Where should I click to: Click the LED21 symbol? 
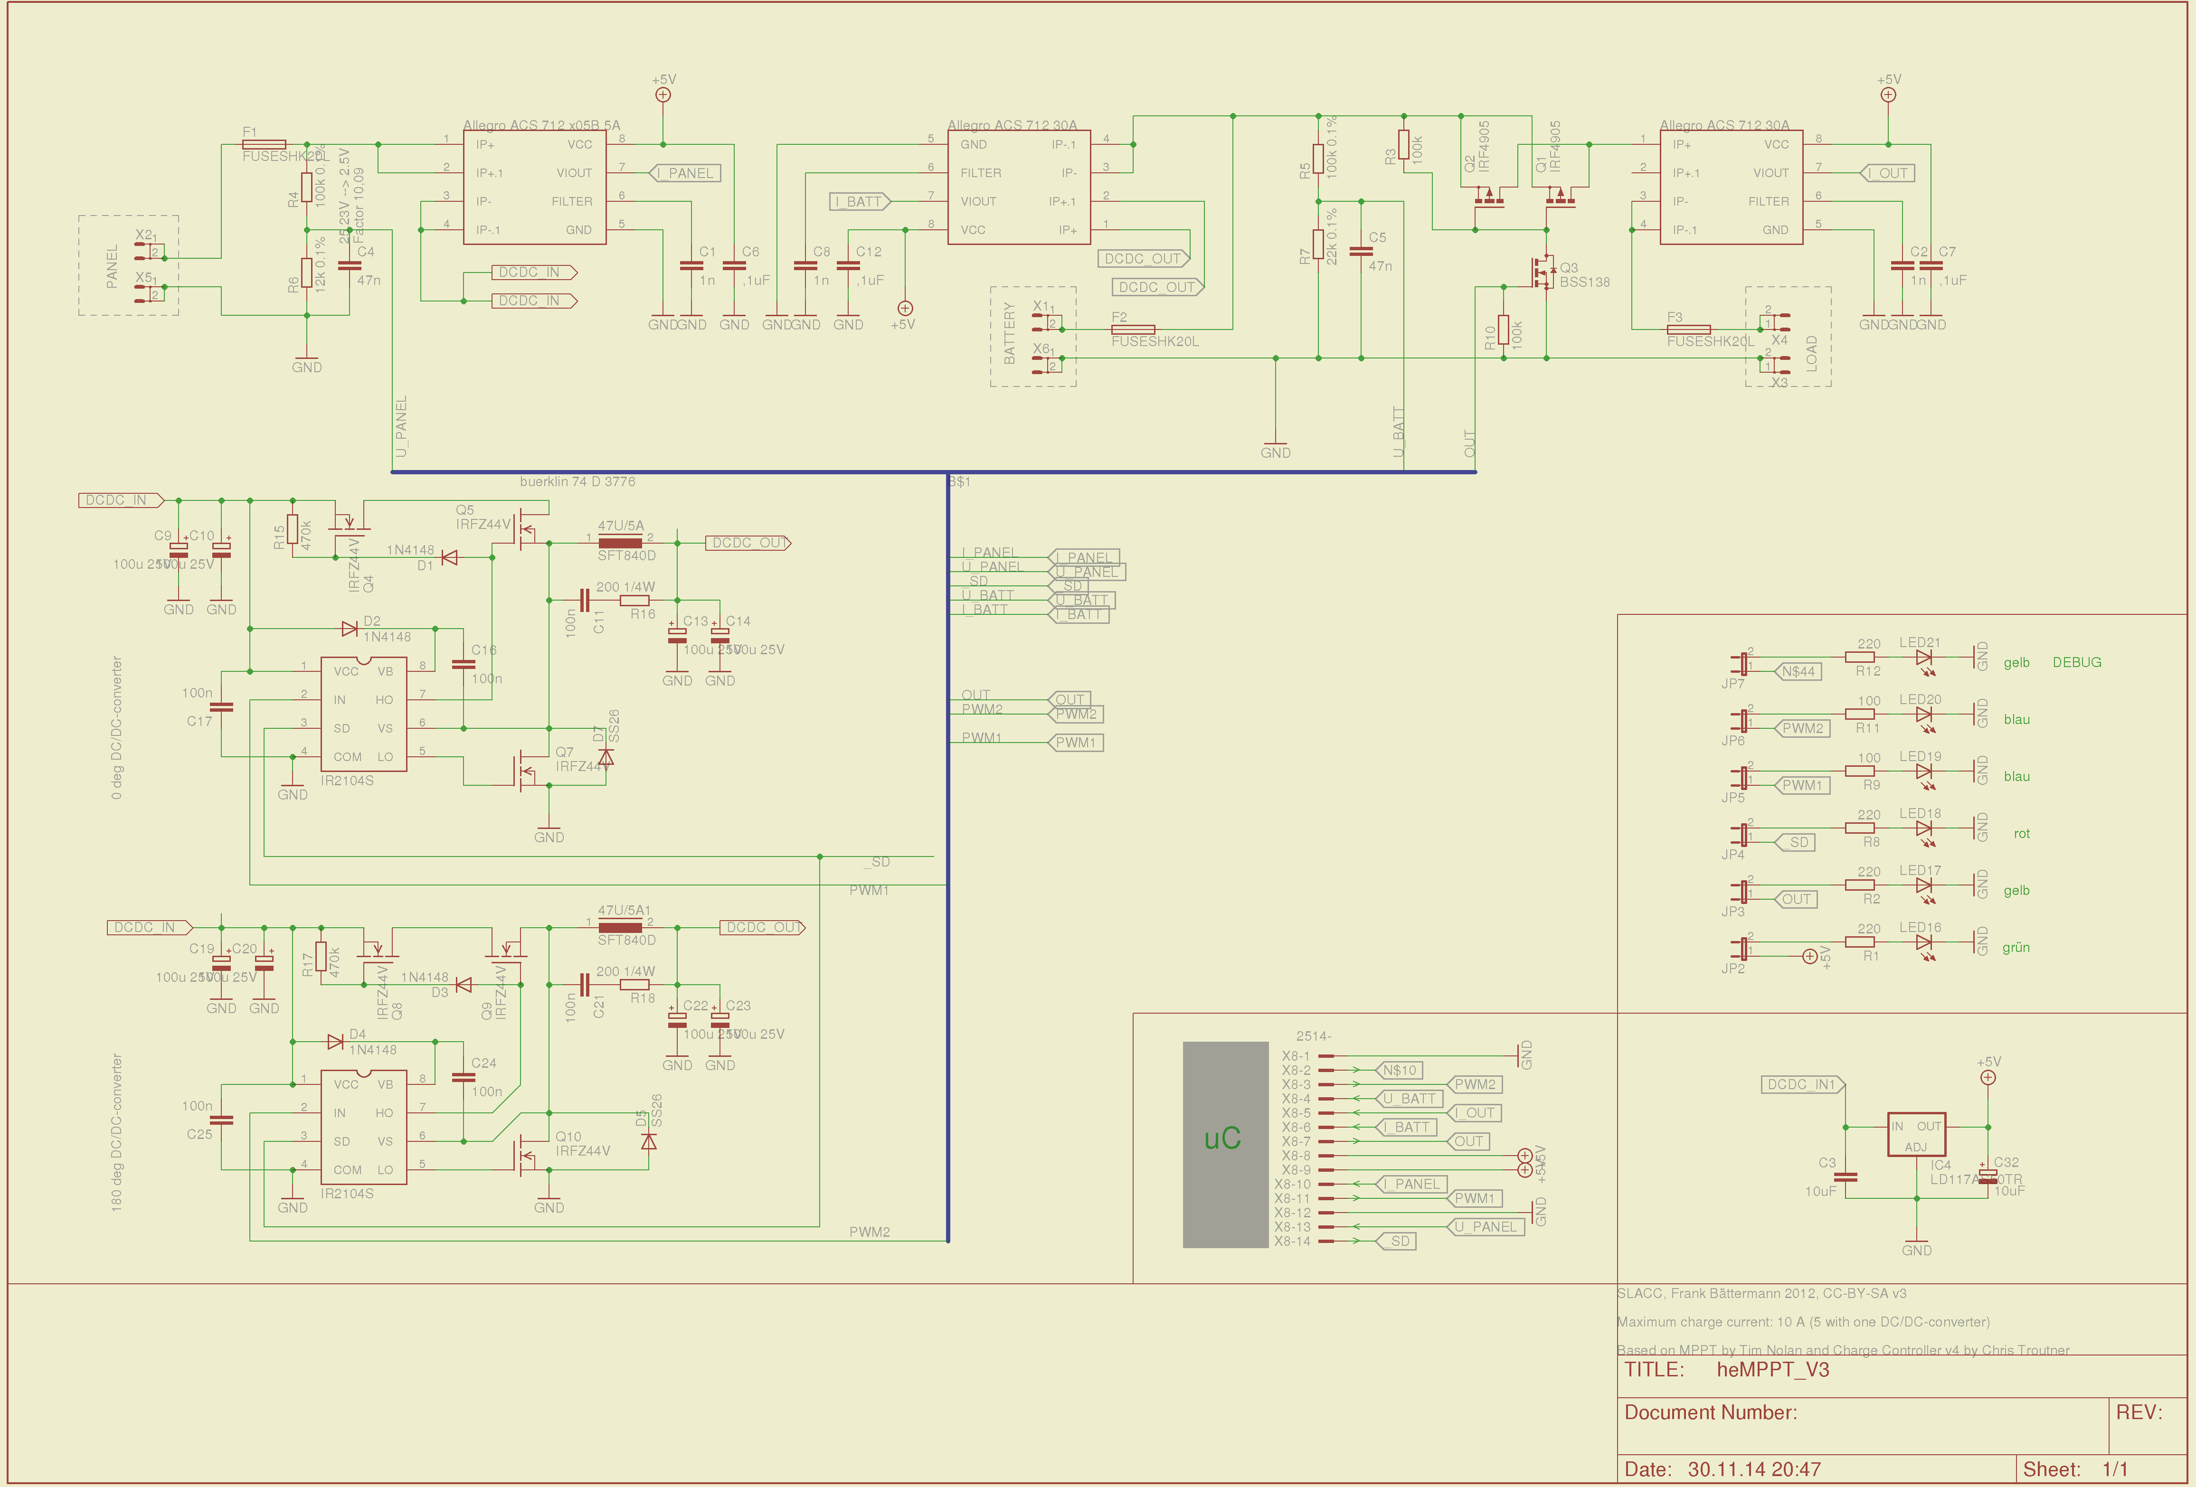(1925, 661)
